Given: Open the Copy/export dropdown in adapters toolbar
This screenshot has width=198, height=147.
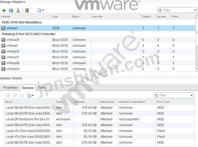Looking at the screenshot, I should point(40,10).
